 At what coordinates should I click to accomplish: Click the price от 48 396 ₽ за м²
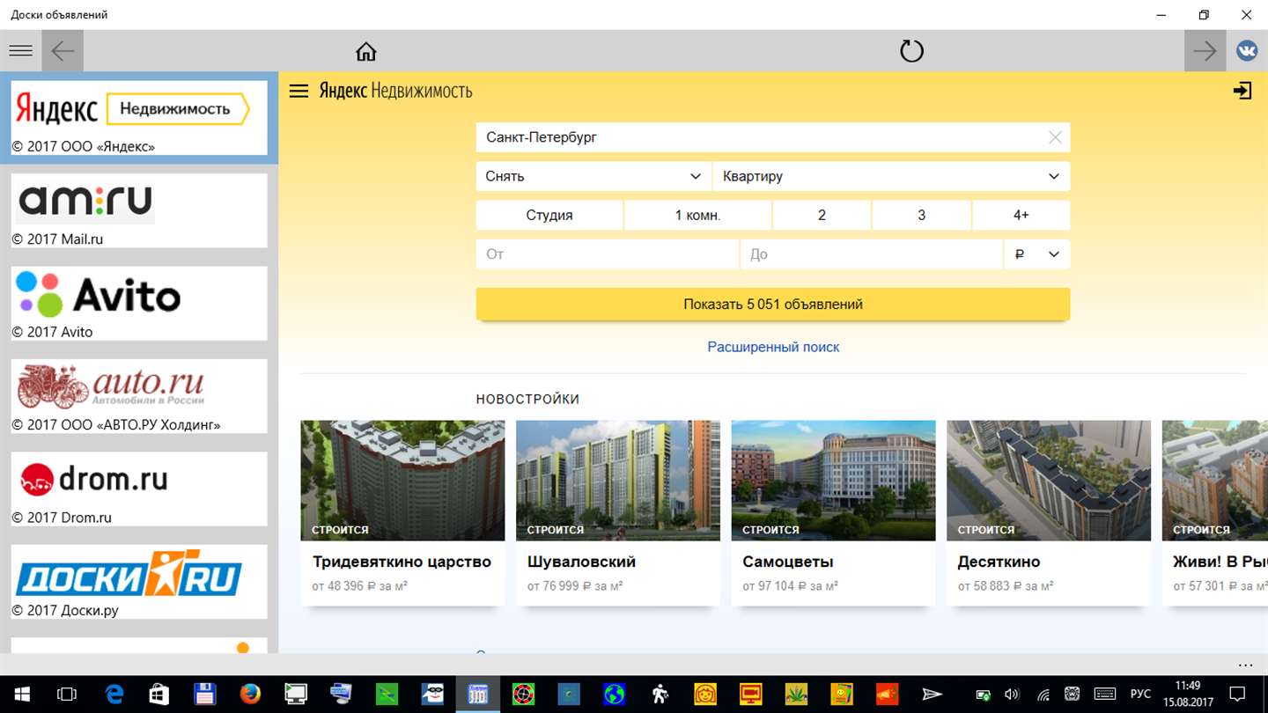[x=359, y=586]
